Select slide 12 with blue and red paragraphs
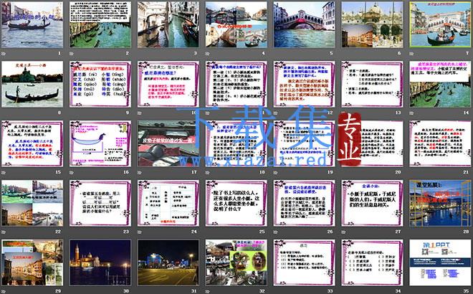The image size is (473, 294). coord(305,84)
